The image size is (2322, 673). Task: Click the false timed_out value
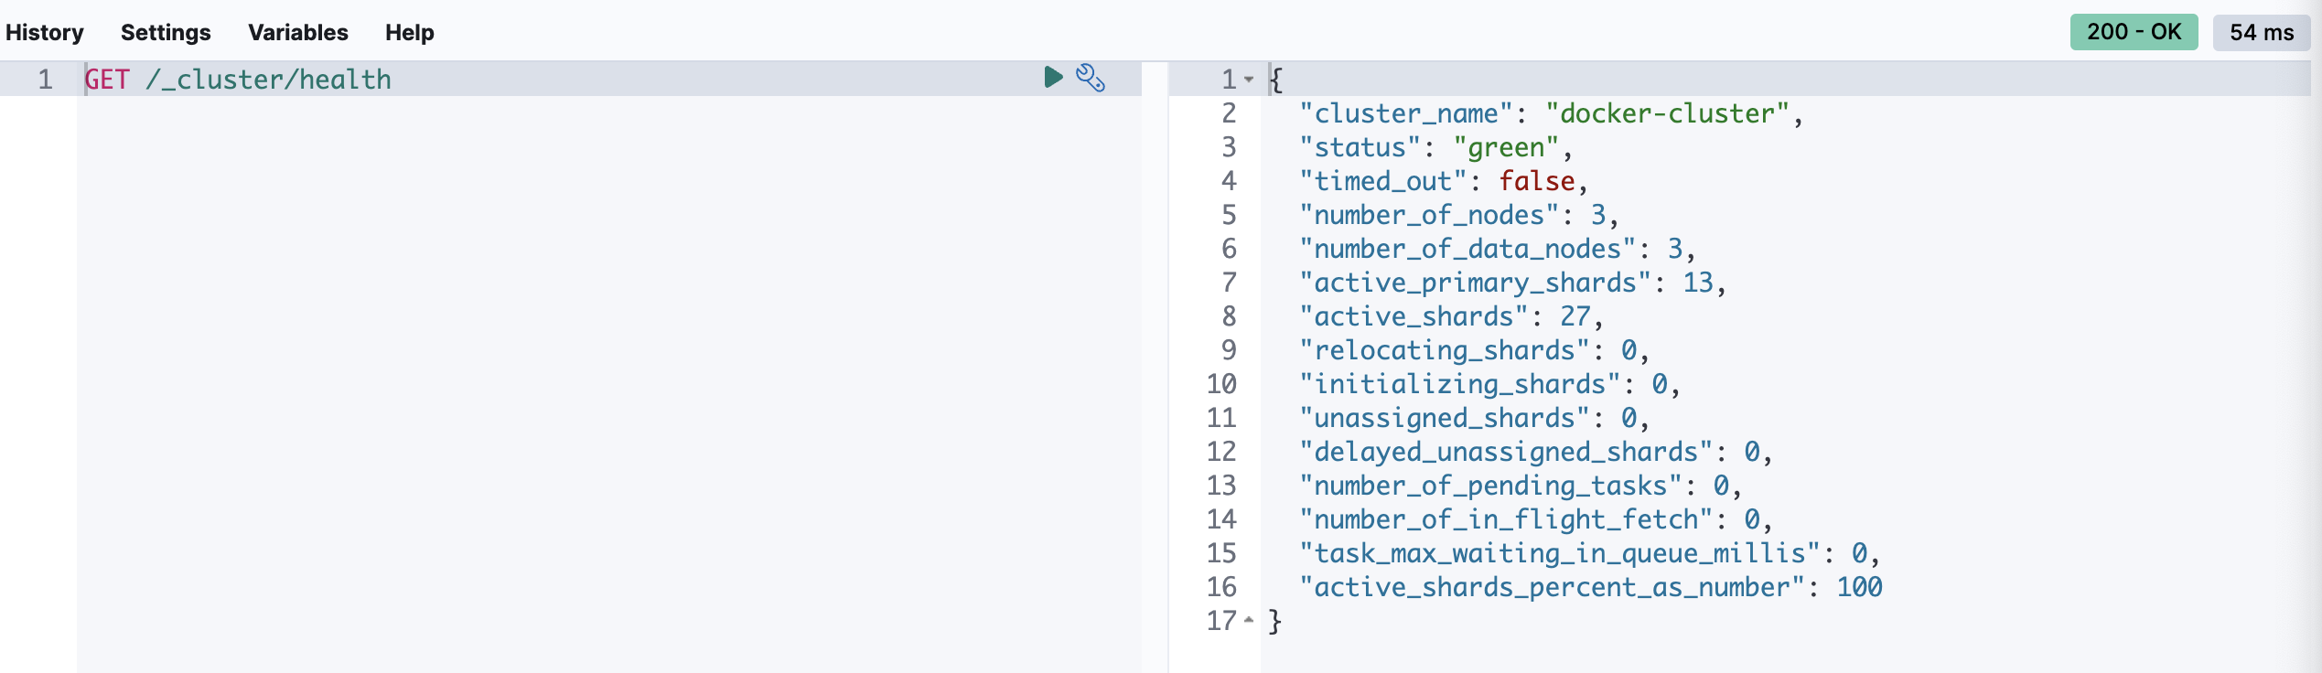(x=1537, y=181)
